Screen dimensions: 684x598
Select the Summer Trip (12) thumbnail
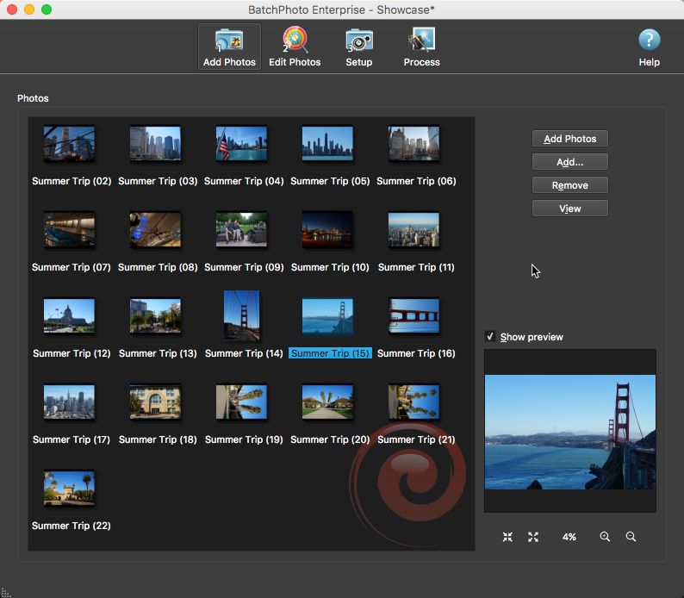click(70, 315)
